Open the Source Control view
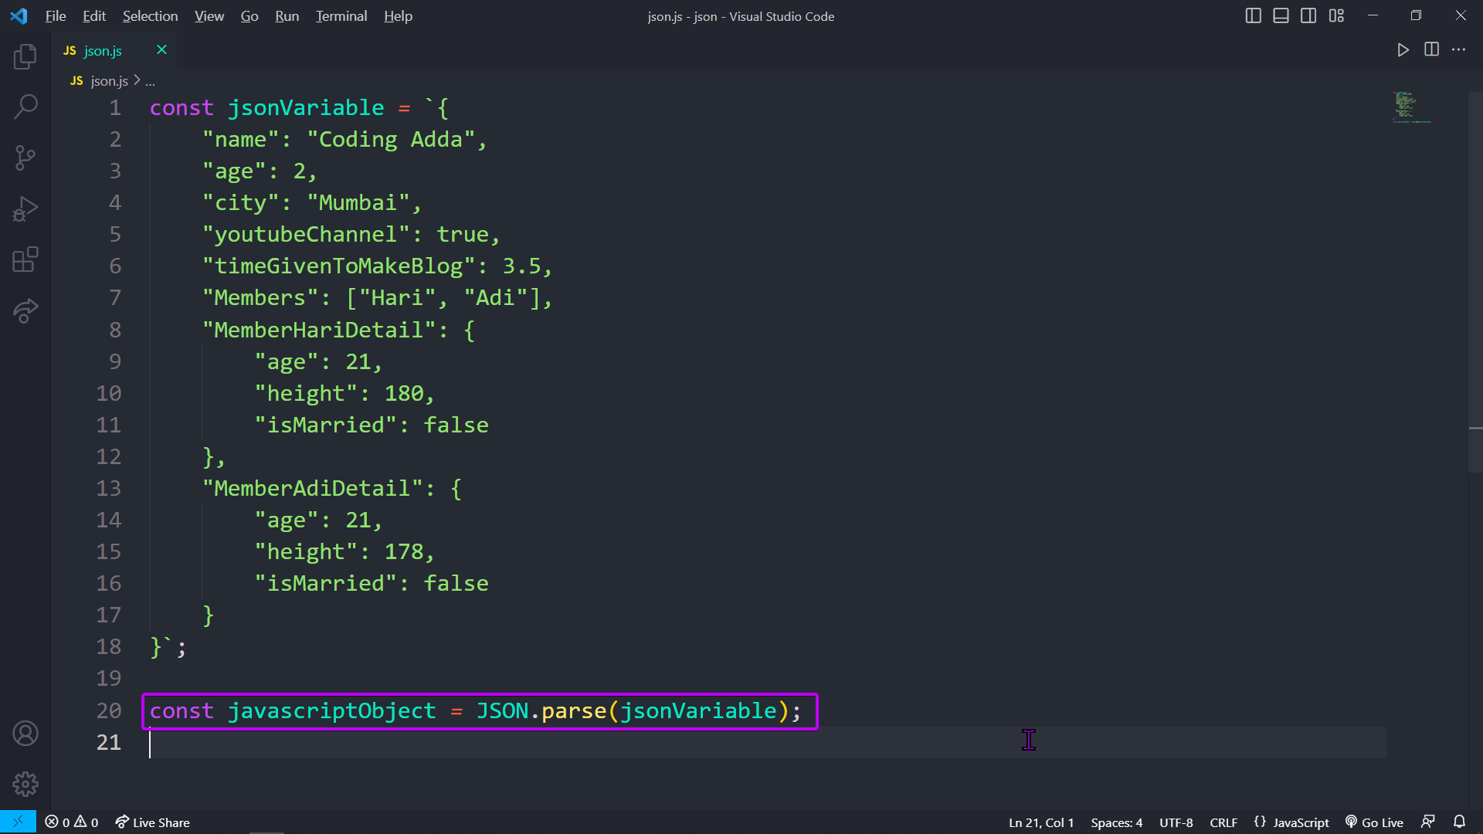This screenshot has width=1483, height=834. point(25,158)
